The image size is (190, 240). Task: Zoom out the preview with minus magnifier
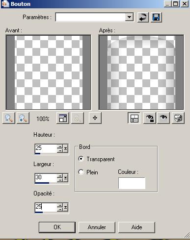pos(9,118)
